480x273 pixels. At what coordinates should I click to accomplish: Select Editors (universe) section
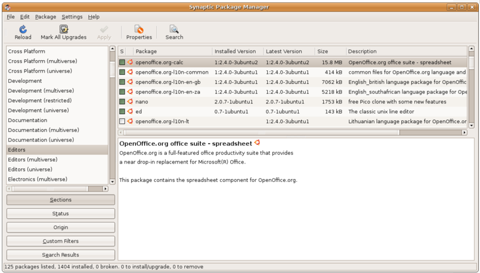click(x=57, y=169)
